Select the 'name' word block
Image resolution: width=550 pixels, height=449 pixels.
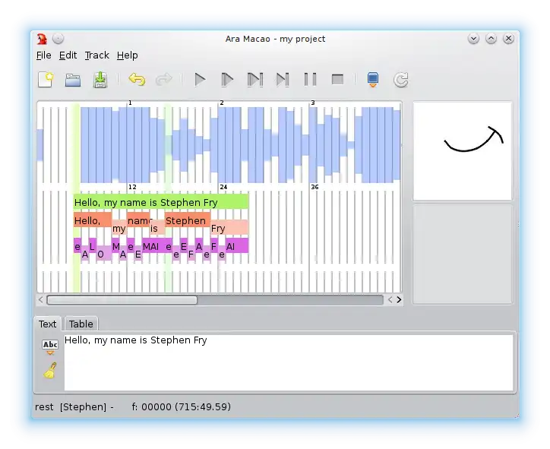(138, 220)
